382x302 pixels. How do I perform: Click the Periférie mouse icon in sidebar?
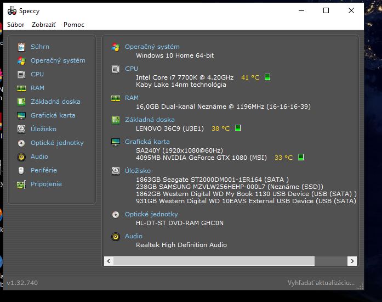pyautogui.click(x=21, y=170)
